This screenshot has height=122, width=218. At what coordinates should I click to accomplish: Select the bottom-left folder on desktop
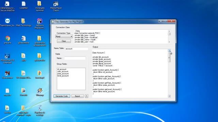[7, 109]
